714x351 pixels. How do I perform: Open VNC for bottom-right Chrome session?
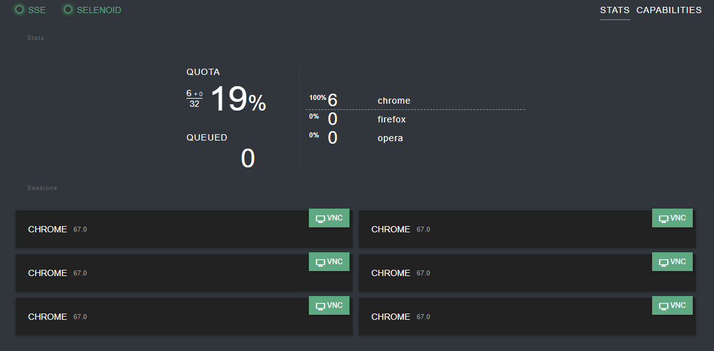[672, 305]
